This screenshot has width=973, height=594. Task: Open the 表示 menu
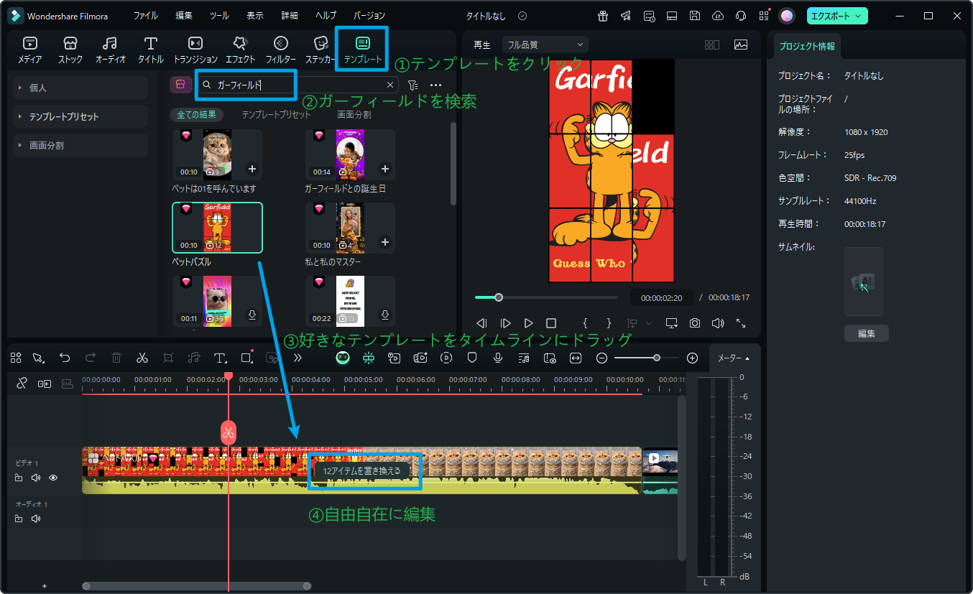(x=254, y=16)
